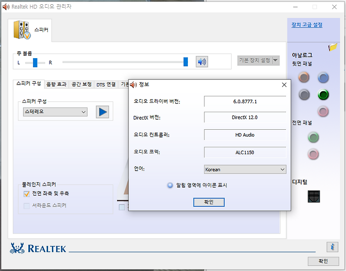346x271 pixels.
Task: Click 확인 button in the 정보 dialog
Action: (x=209, y=202)
